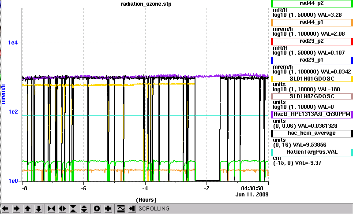Click the VAL=0.107 readout under rad29_p2
Screen dimensions: 353x214
point(331,53)
